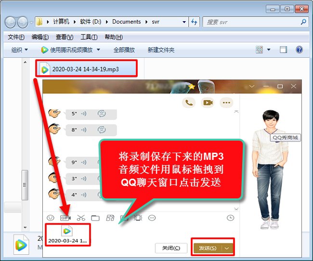Open the 帮助(H) menu
Image resolution: width=313 pixels, height=261 pixels.
click(x=114, y=37)
